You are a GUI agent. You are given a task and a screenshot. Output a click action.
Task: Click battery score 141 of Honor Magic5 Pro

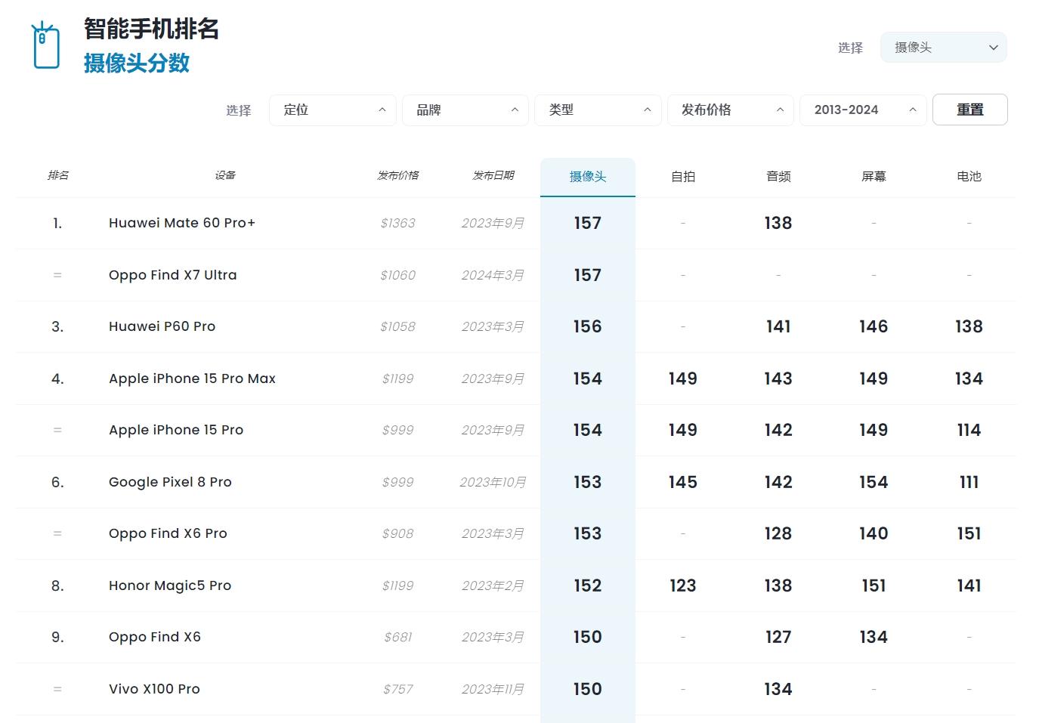point(969,586)
